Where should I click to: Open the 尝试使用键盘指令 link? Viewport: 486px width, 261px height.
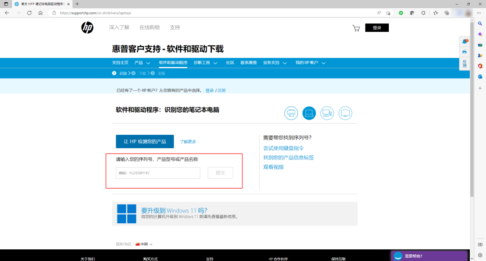point(283,148)
